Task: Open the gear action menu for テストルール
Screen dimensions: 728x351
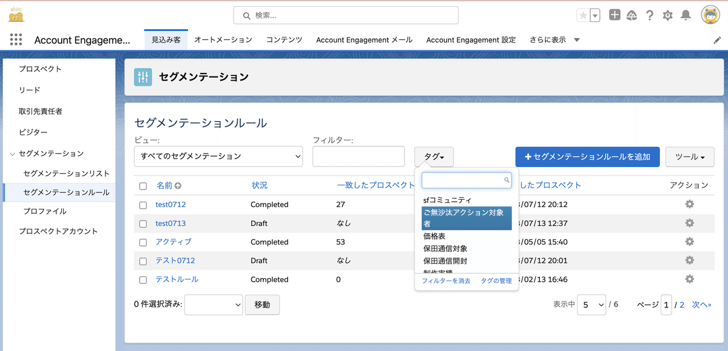Action: 689,279
